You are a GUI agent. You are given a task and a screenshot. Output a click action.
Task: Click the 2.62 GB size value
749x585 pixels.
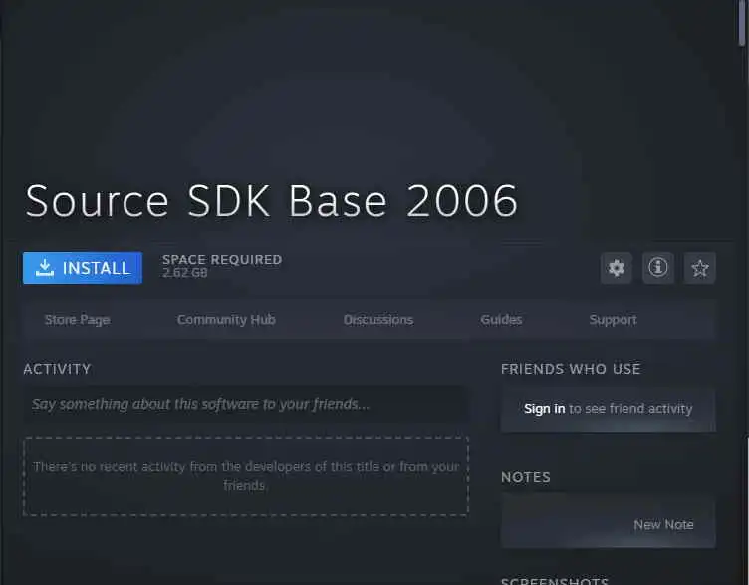(185, 273)
